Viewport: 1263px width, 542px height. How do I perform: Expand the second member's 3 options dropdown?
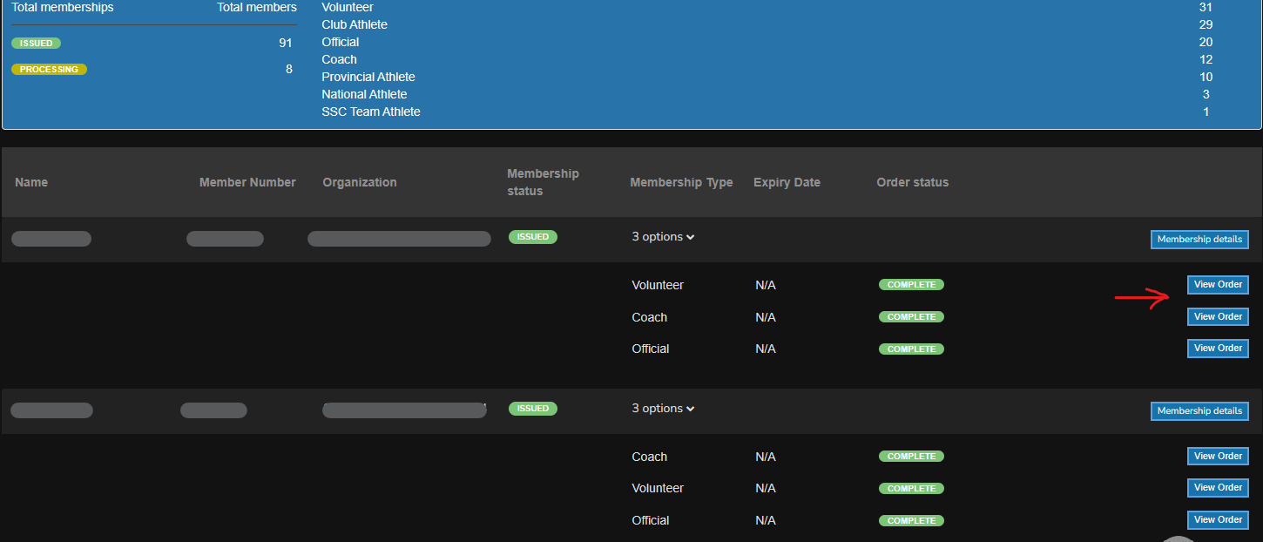pos(663,409)
